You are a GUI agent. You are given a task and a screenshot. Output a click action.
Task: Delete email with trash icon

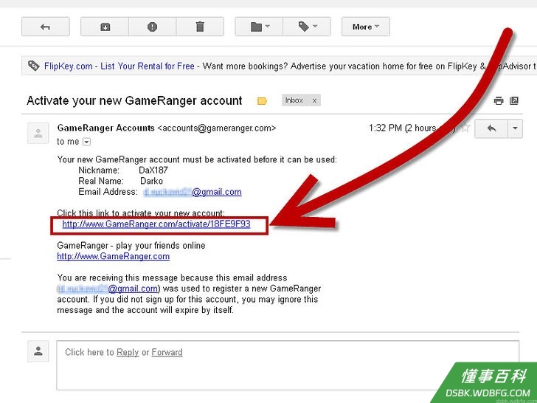click(x=200, y=27)
